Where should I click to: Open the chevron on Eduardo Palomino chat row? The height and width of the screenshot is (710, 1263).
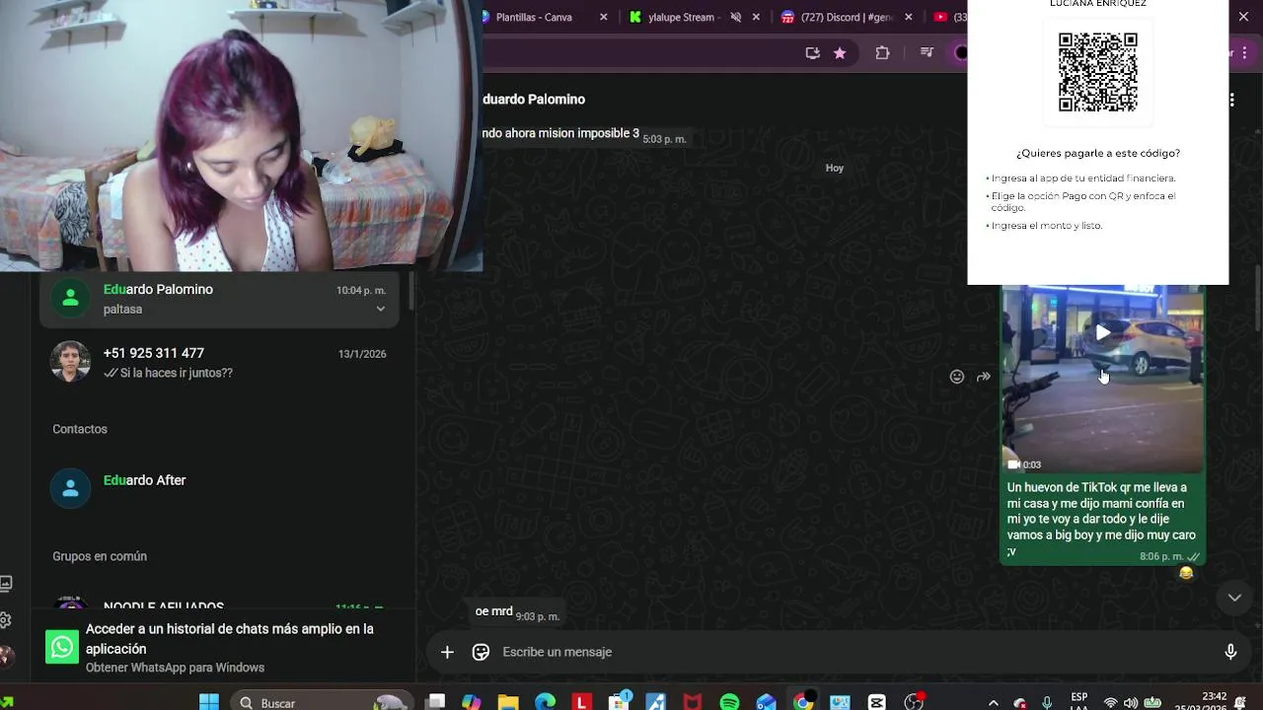(x=380, y=309)
